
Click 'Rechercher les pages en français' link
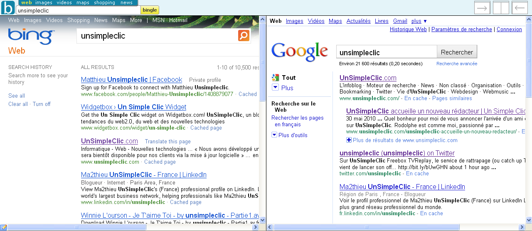tap(298, 121)
